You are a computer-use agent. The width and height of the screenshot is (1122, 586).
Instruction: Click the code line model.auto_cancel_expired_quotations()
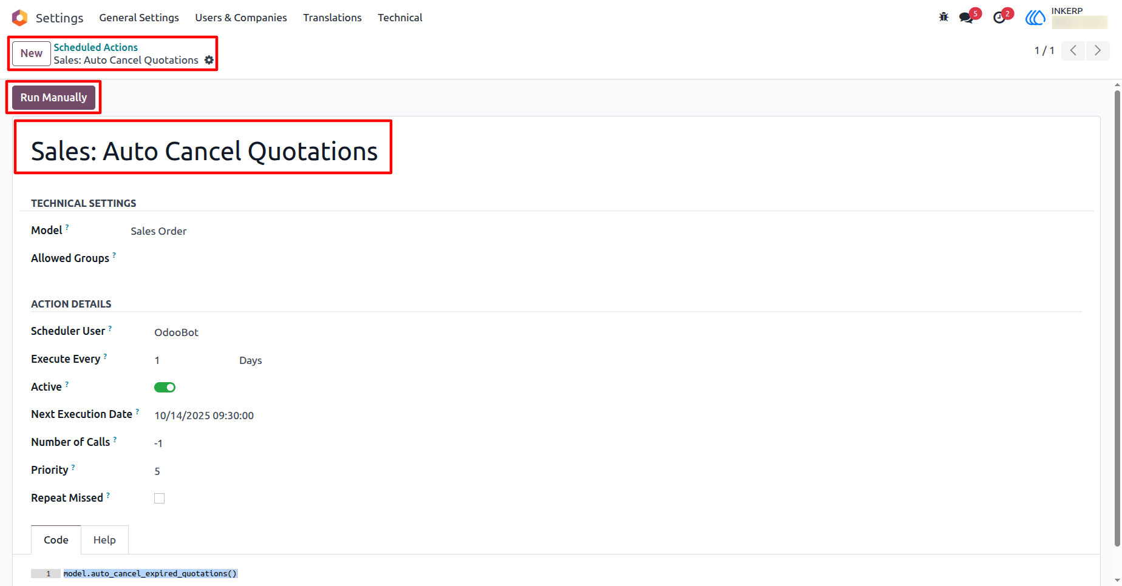pyautogui.click(x=150, y=573)
